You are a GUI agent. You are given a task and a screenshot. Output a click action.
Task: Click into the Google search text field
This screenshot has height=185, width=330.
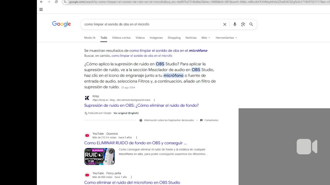(152, 24)
